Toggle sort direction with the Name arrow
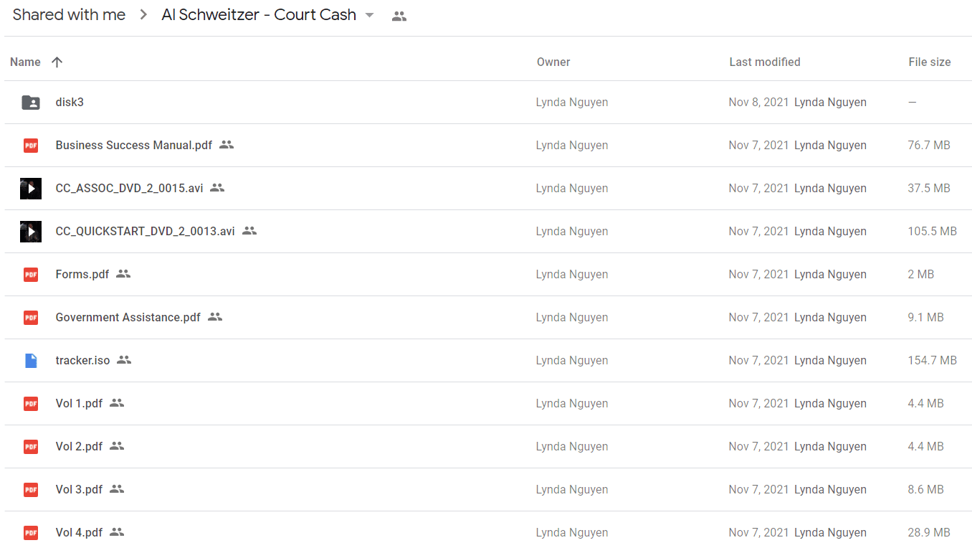Image resolution: width=972 pixels, height=553 pixels. tap(57, 62)
